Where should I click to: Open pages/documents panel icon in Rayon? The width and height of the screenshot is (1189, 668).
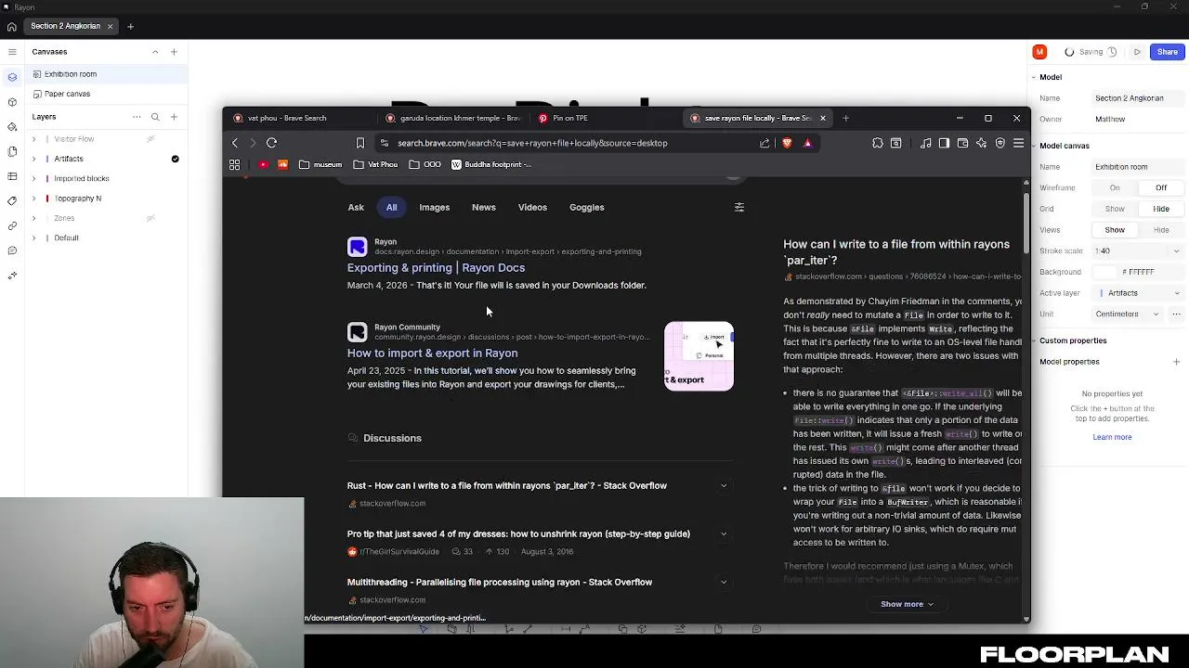coord(12,151)
